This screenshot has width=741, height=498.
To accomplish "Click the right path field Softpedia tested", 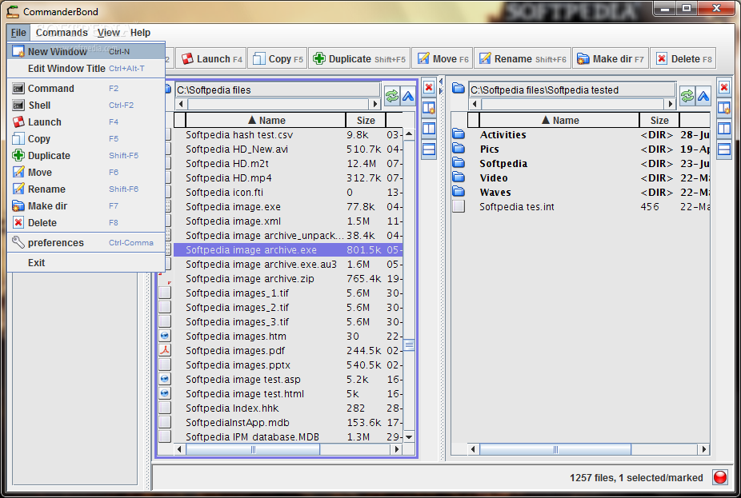I will click(x=572, y=90).
